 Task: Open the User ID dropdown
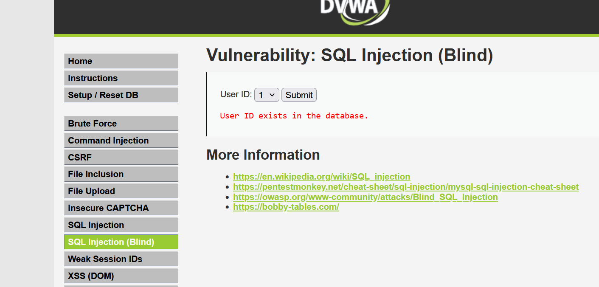click(x=267, y=95)
